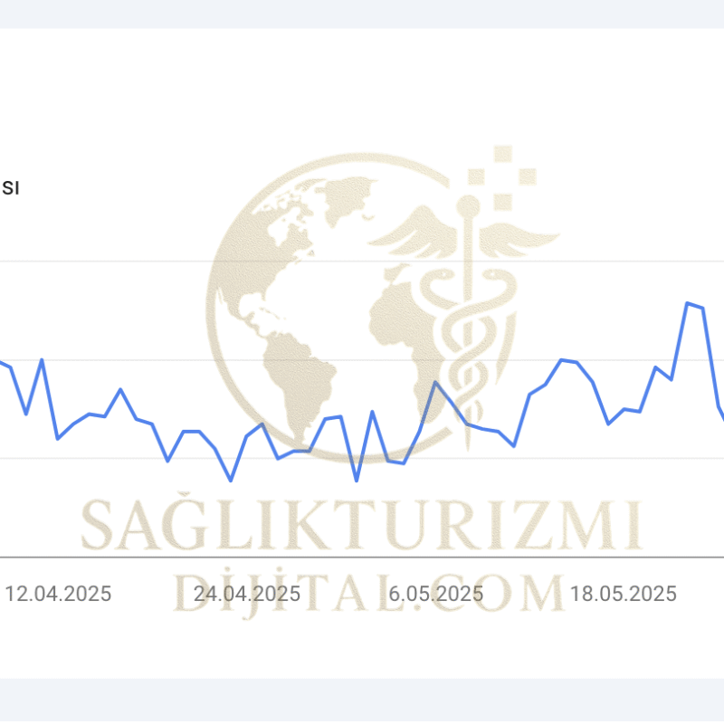Select the 12.04.2025 date label
The image size is (724, 724).
click(58, 595)
